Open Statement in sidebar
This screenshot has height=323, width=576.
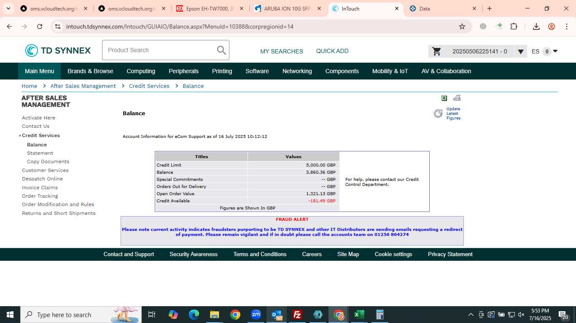pyautogui.click(x=40, y=153)
